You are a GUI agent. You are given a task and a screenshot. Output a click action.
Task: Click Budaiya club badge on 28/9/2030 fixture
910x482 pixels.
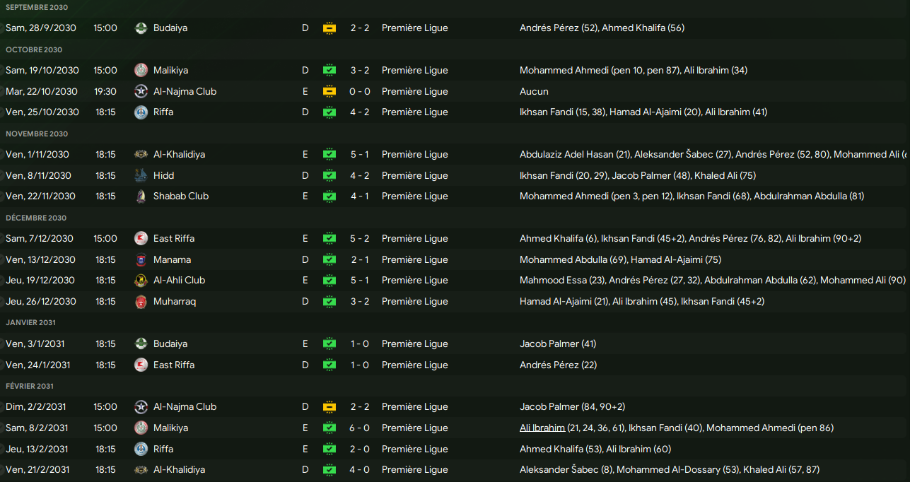pyautogui.click(x=141, y=28)
